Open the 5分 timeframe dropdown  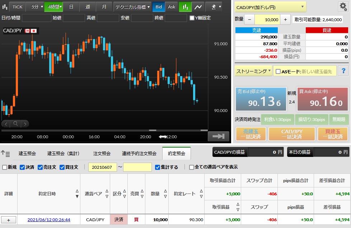pos(35,7)
